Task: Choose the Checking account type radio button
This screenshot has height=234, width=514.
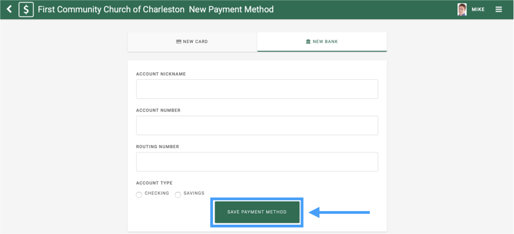Action: [x=139, y=195]
